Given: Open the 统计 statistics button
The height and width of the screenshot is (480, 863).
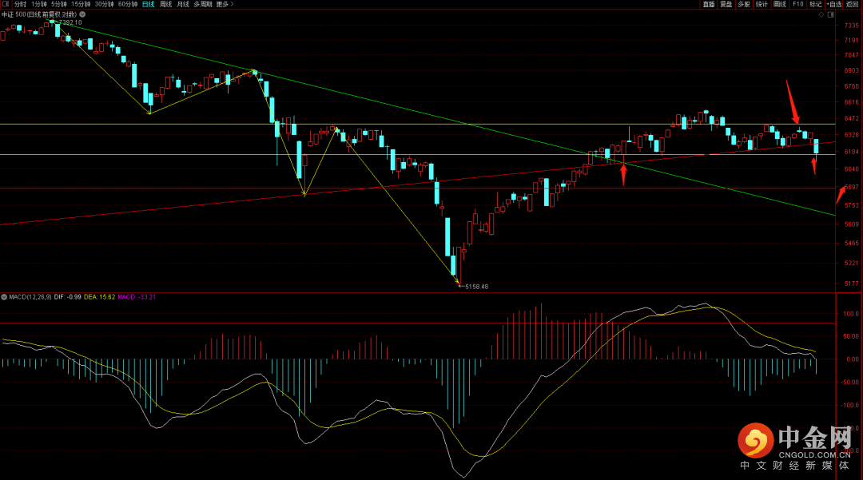Looking at the screenshot, I should pyautogui.click(x=762, y=4).
